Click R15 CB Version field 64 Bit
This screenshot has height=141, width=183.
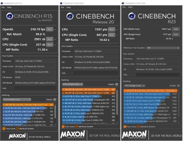[x=35, y=77]
